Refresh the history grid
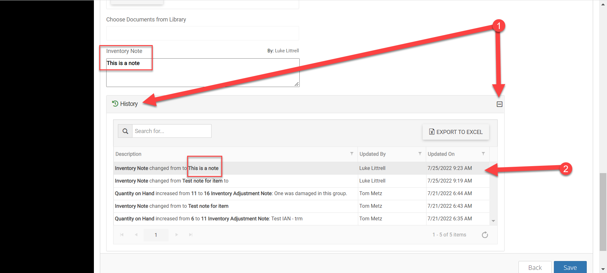The image size is (607, 273). (x=485, y=235)
